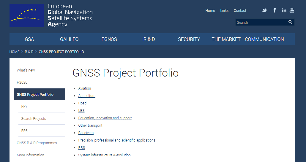Open System infrastructure & evolution link
The image size is (306, 162).
104,155
